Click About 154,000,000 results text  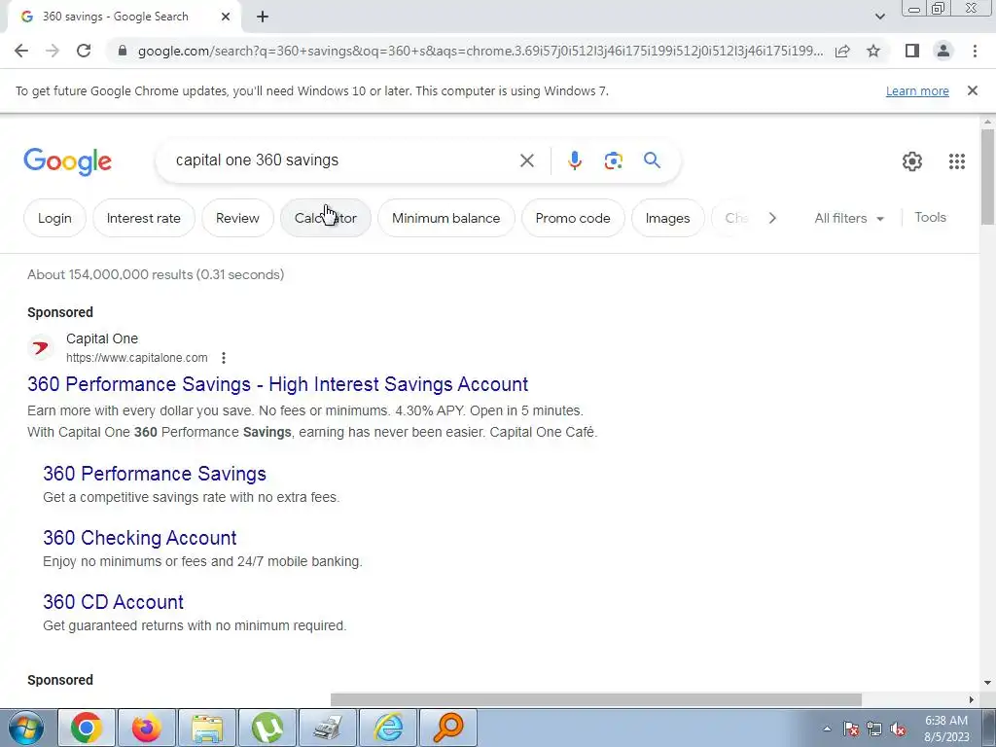point(156,274)
